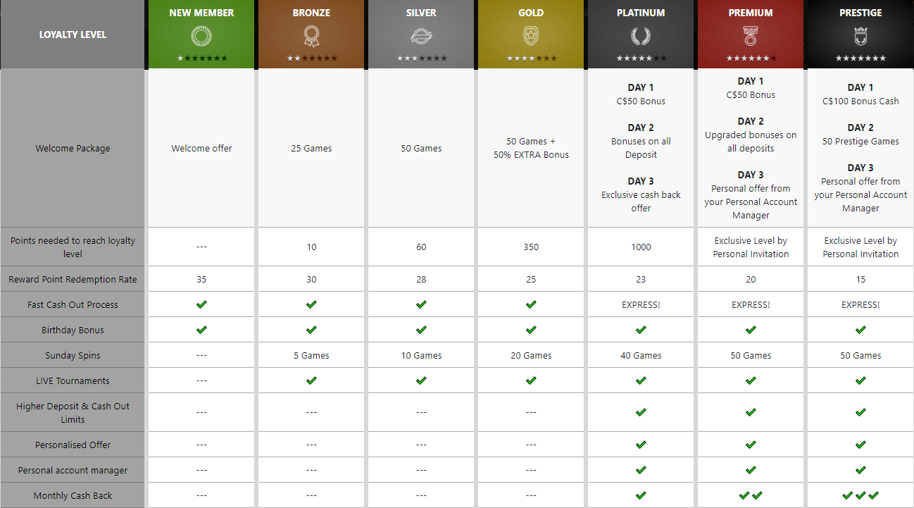Click New Member Fast Cash Out checkmark

[201, 304]
